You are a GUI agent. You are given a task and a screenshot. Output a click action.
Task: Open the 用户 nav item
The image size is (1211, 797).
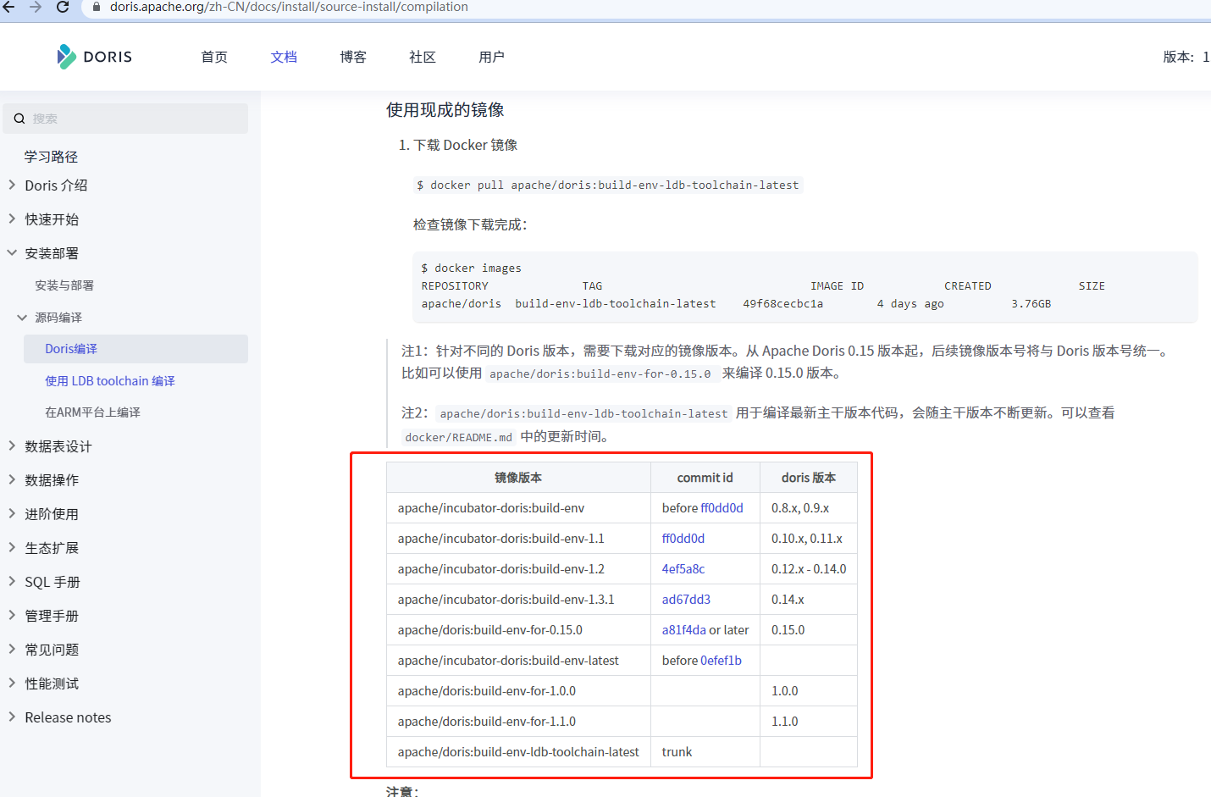click(491, 57)
